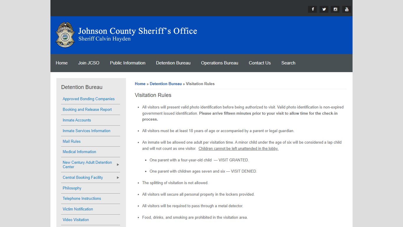
Task: Click the Visitation Rules page heading
Action: pos(153,95)
